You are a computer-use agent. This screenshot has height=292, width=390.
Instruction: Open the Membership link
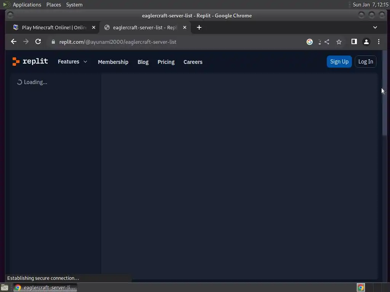(x=113, y=62)
